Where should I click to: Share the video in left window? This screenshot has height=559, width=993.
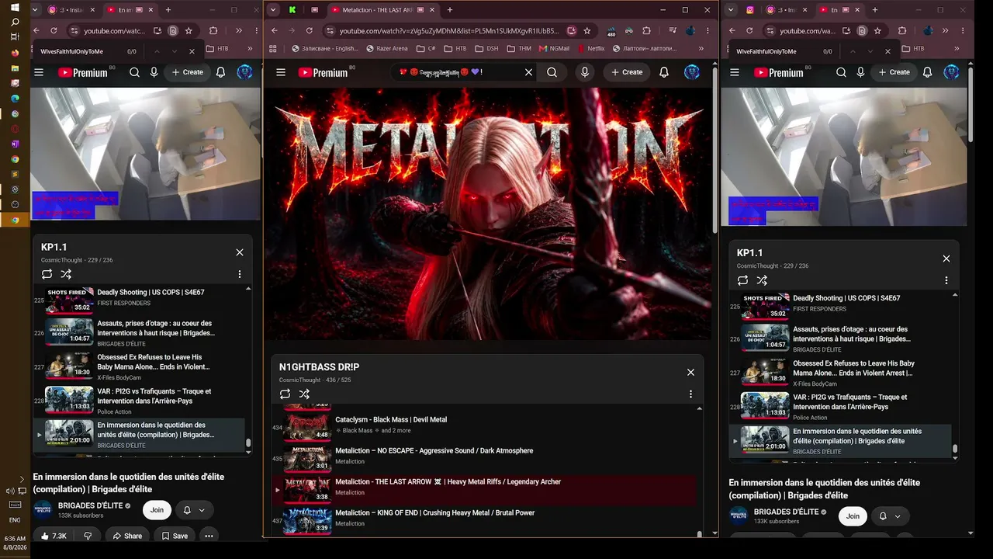tap(127, 536)
